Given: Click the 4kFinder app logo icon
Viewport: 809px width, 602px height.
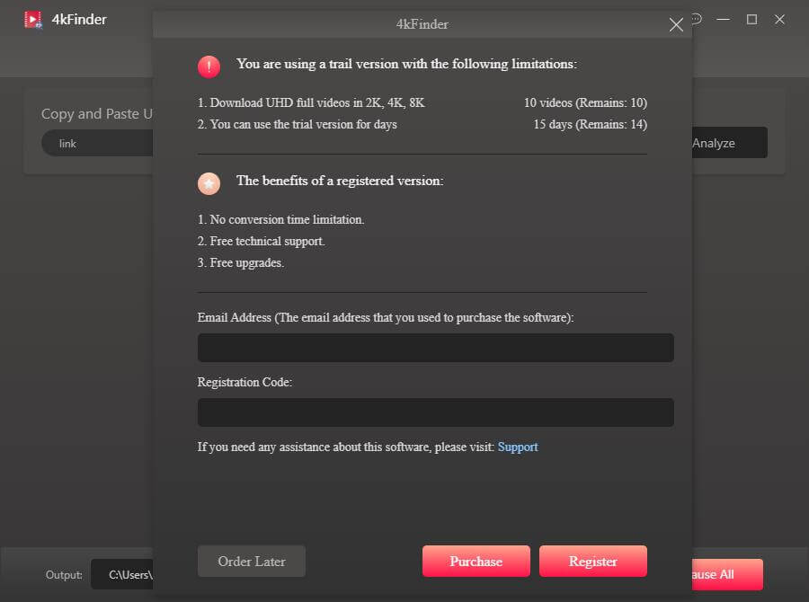Looking at the screenshot, I should (33, 19).
